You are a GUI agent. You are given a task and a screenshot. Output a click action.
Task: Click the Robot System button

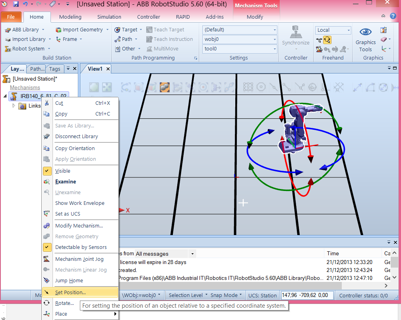coord(27,48)
